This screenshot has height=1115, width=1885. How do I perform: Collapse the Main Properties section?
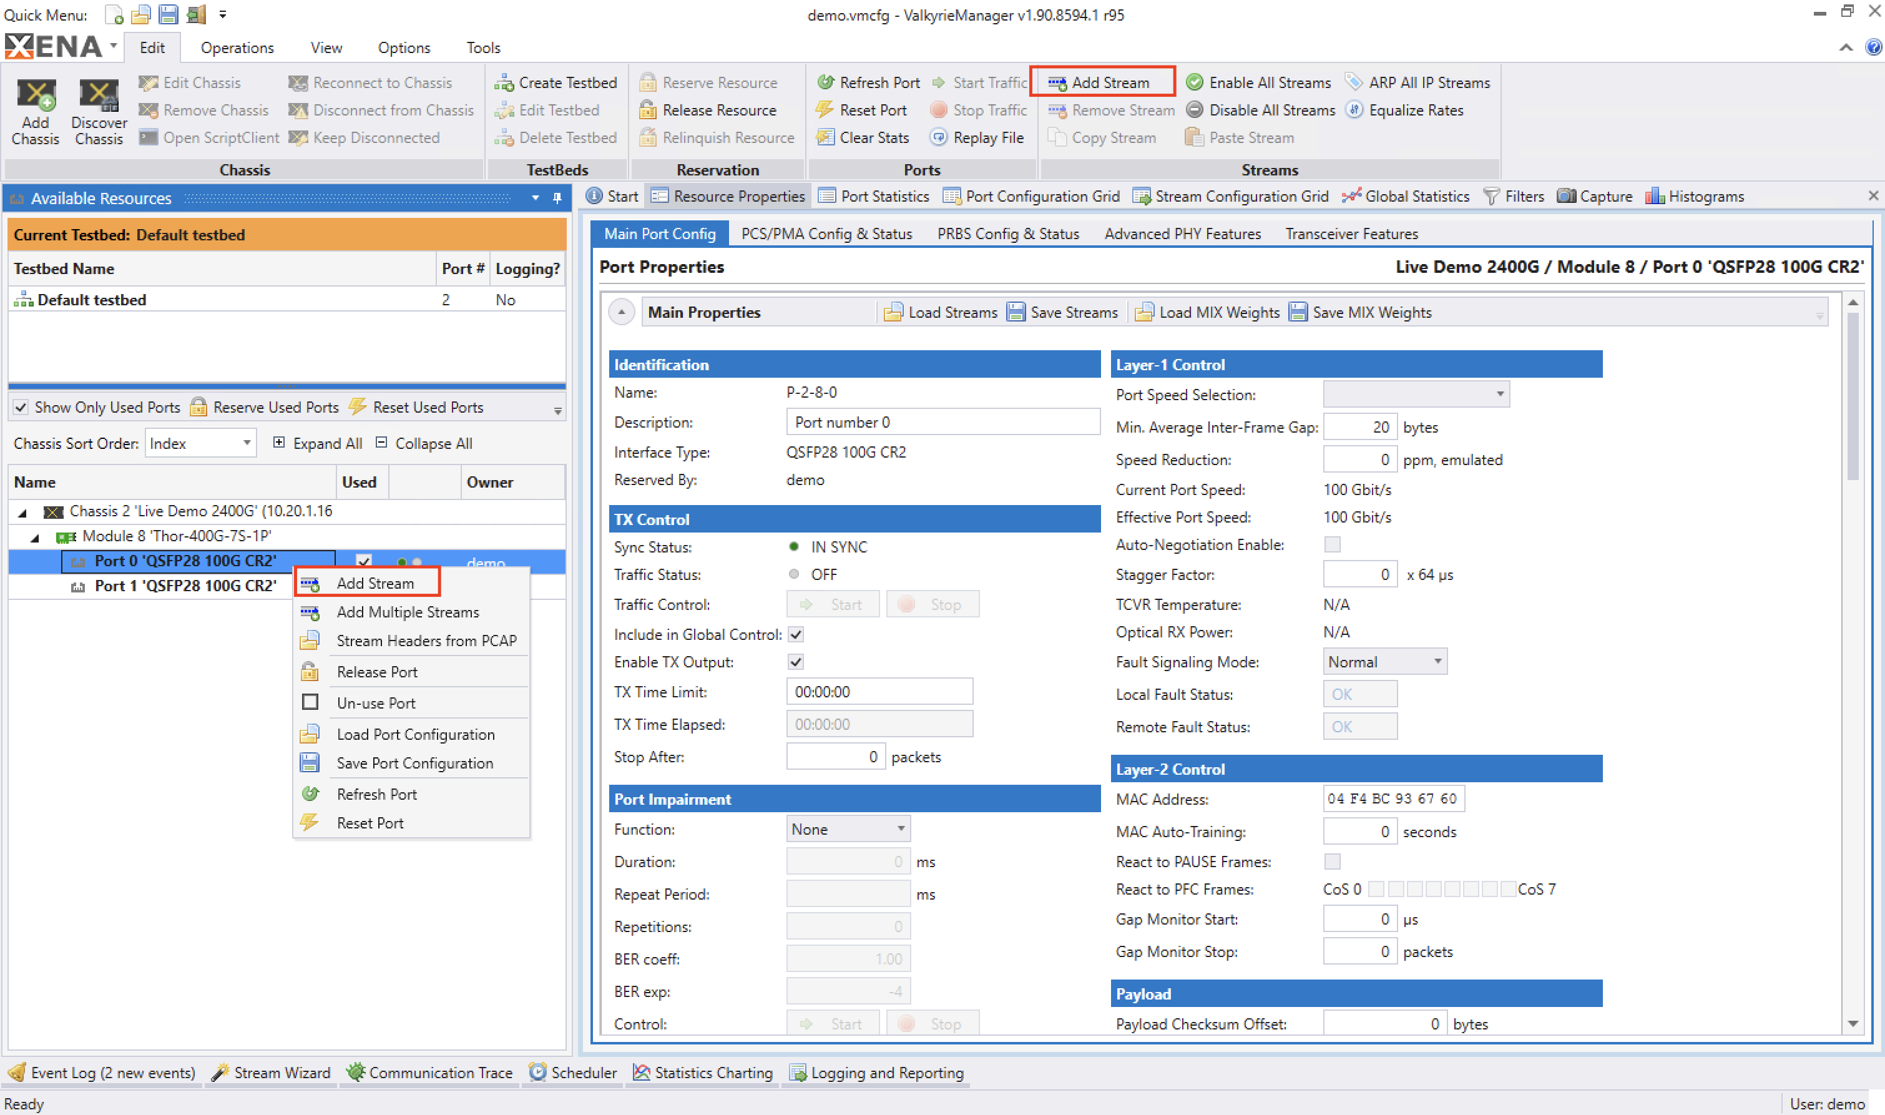[x=621, y=312]
